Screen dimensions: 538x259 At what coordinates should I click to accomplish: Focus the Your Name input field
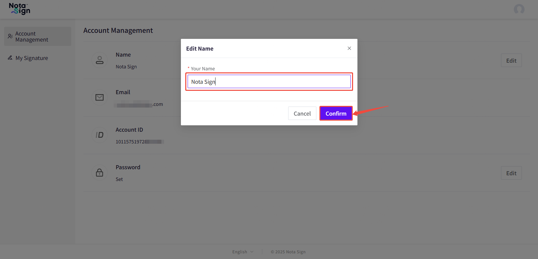coord(269,82)
